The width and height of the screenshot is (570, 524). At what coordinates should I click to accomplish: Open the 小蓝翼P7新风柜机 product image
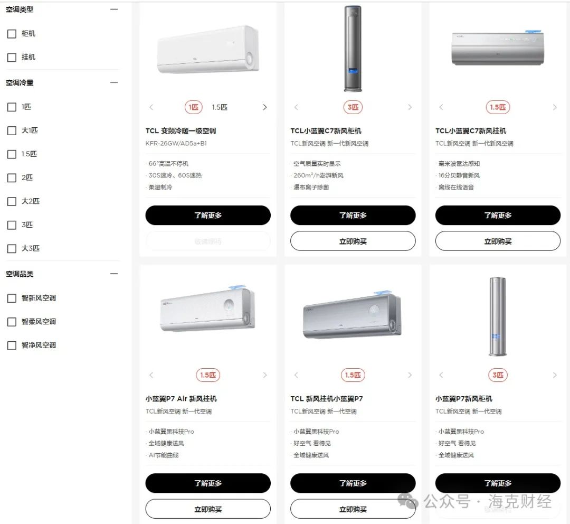498,316
